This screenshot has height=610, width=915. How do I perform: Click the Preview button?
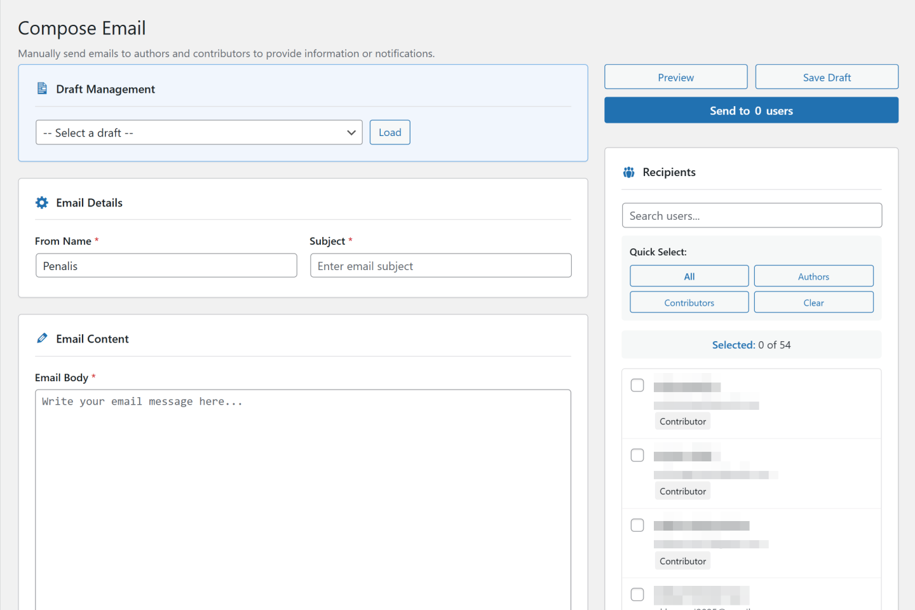click(676, 77)
